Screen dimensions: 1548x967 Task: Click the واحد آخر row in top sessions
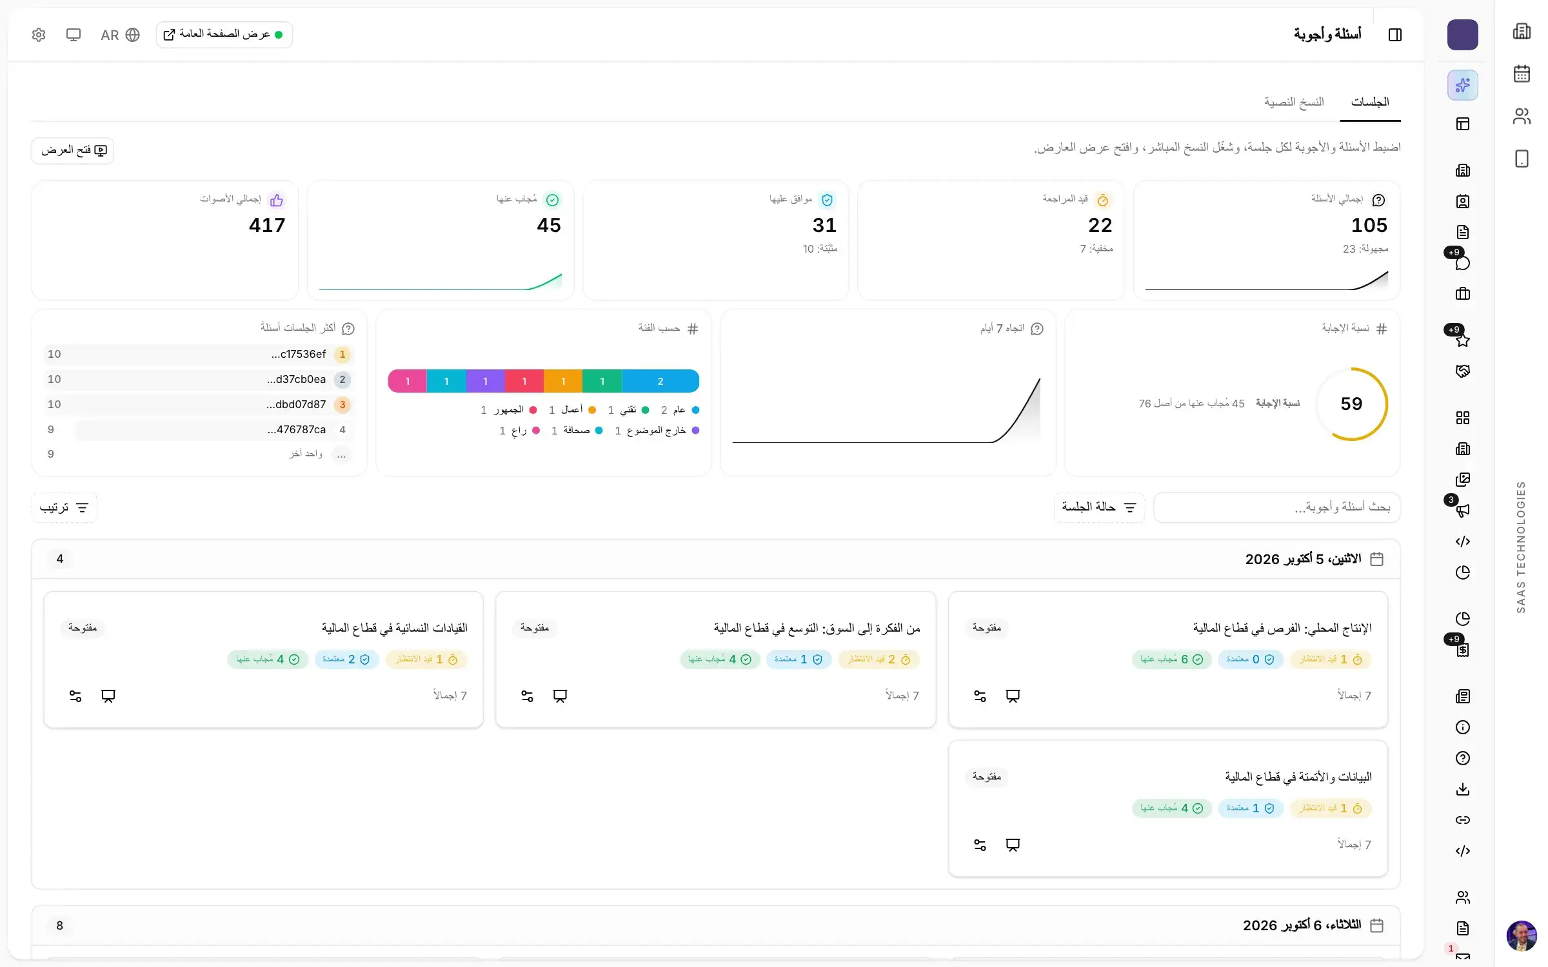(199, 454)
